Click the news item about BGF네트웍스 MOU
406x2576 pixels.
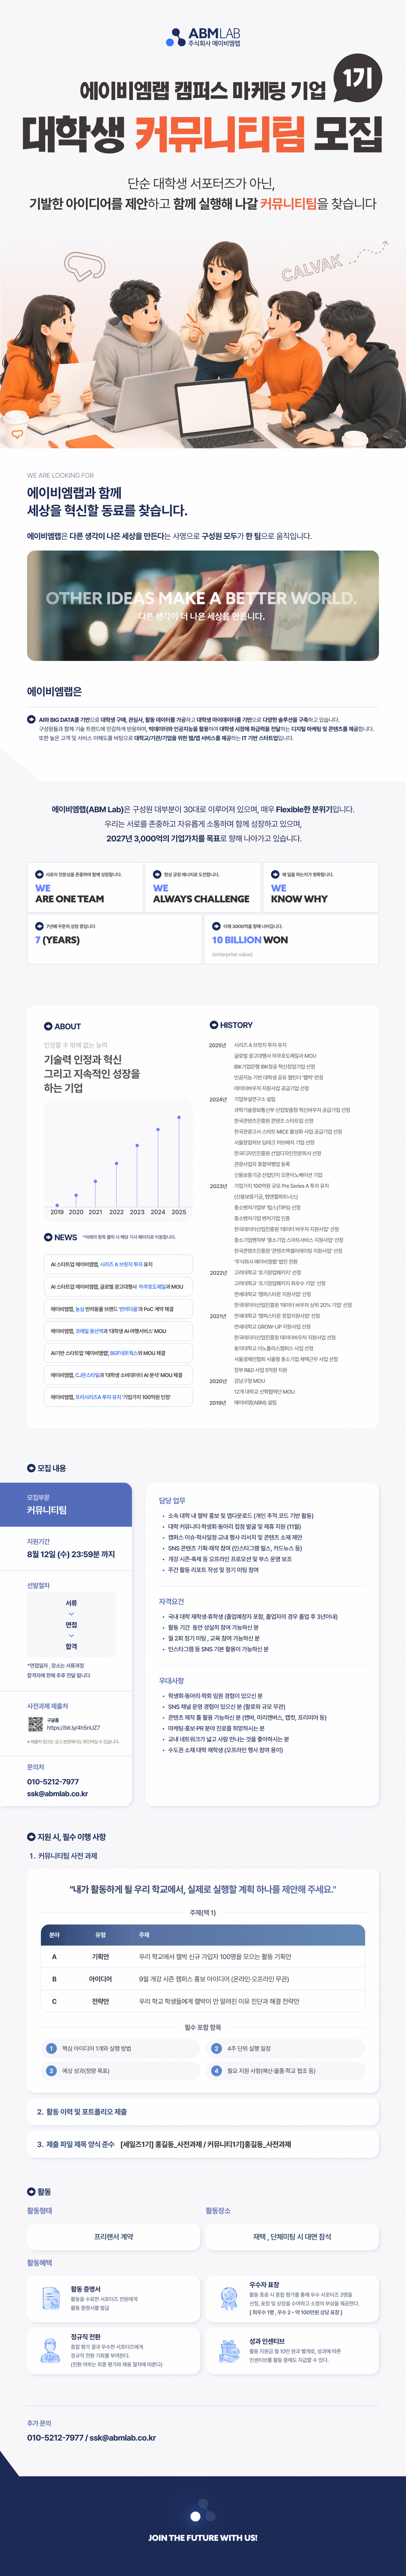coord(118,1353)
